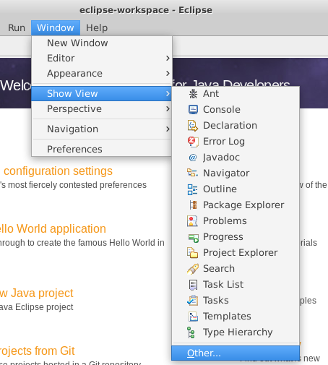Click the Problems view icon
Viewport: 328px width, 365px height.
(x=192, y=221)
